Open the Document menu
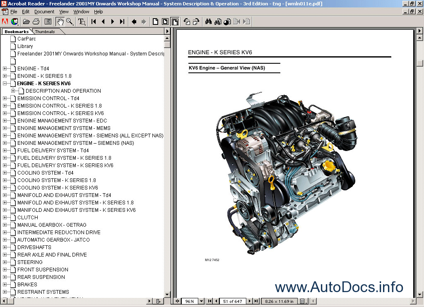 pyautogui.click(x=44, y=12)
